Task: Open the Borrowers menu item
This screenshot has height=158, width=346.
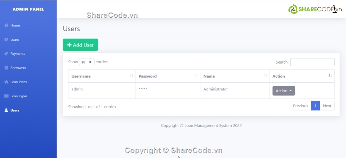Action: click(x=18, y=68)
